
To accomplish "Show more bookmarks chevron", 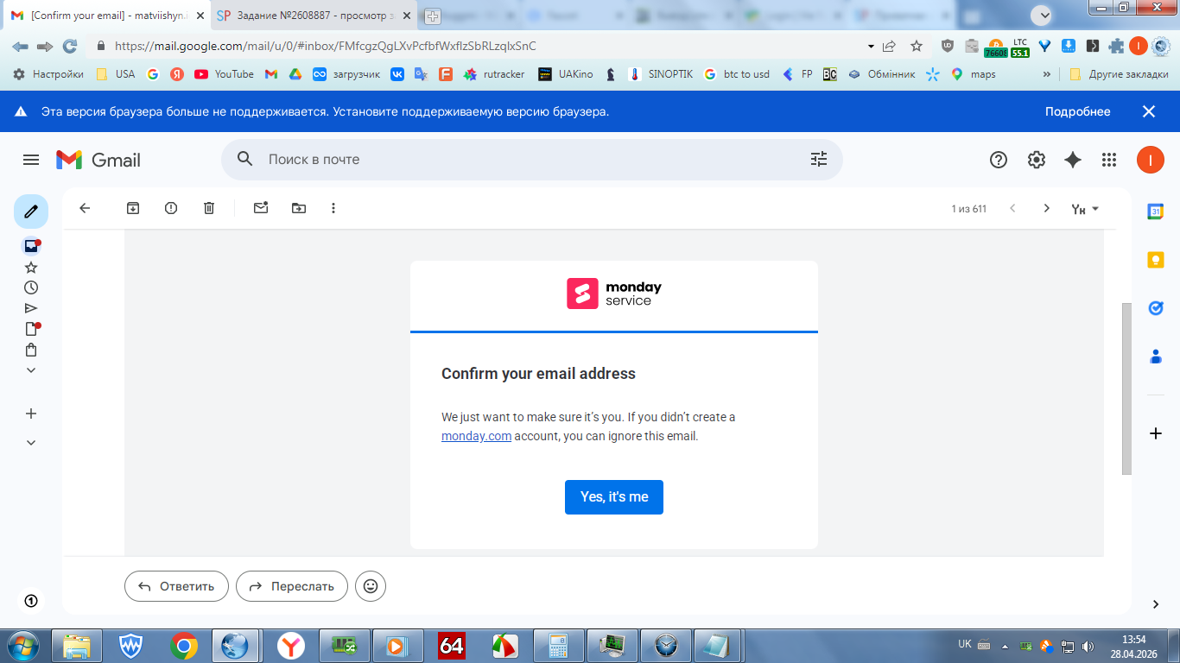I will [x=1047, y=74].
